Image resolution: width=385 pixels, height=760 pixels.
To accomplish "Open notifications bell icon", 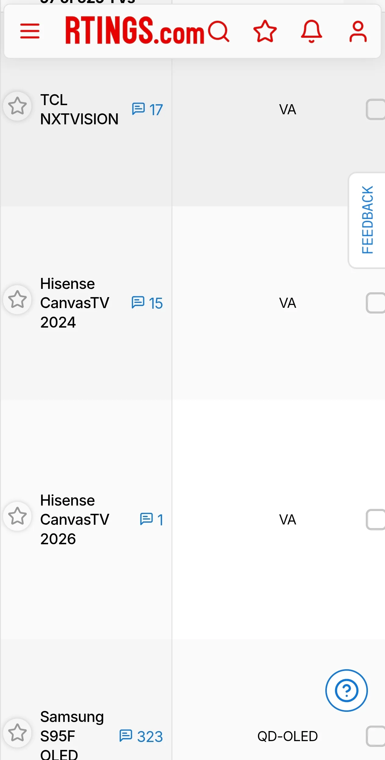I will 311,31.
